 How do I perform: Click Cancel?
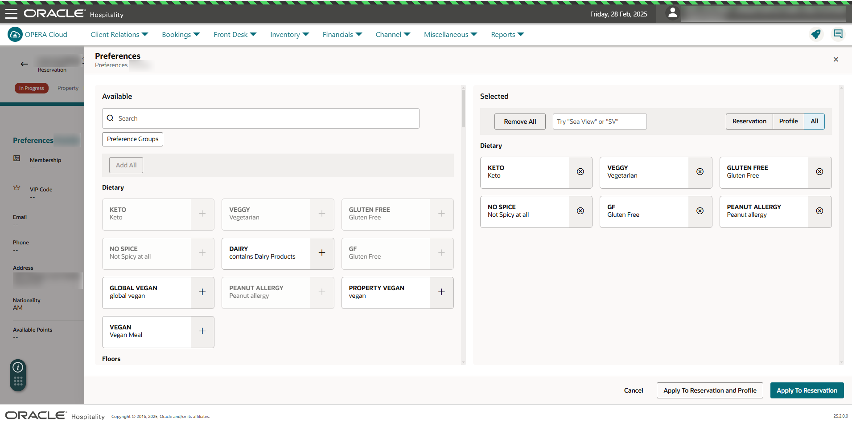tap(633, 390)
